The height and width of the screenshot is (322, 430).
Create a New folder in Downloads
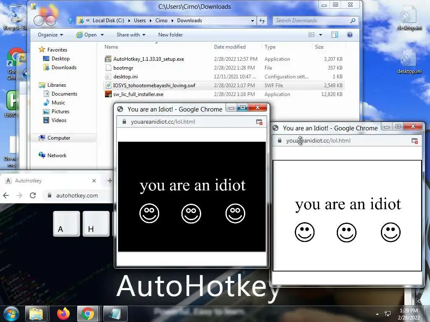[x=170, y=35]
